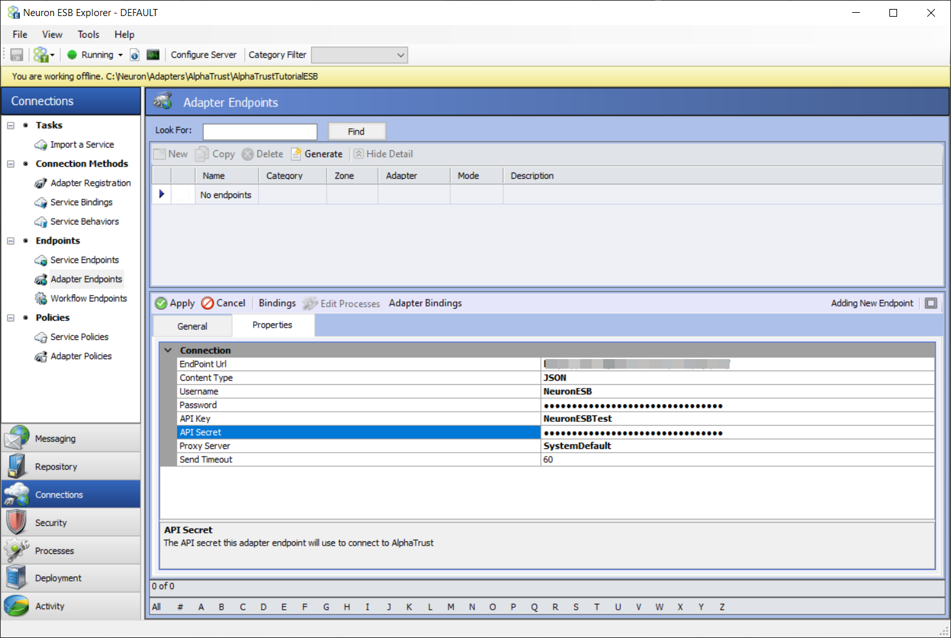Click Apply to save the endpoint

(x=175, y=303)
